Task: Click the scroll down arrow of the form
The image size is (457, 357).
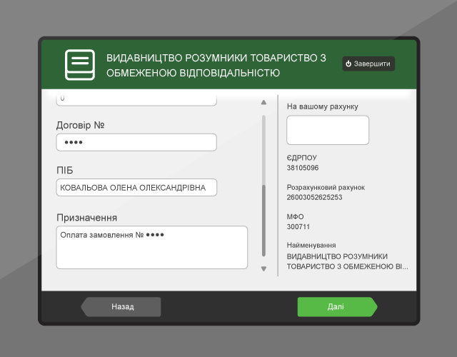Action: 263,268
